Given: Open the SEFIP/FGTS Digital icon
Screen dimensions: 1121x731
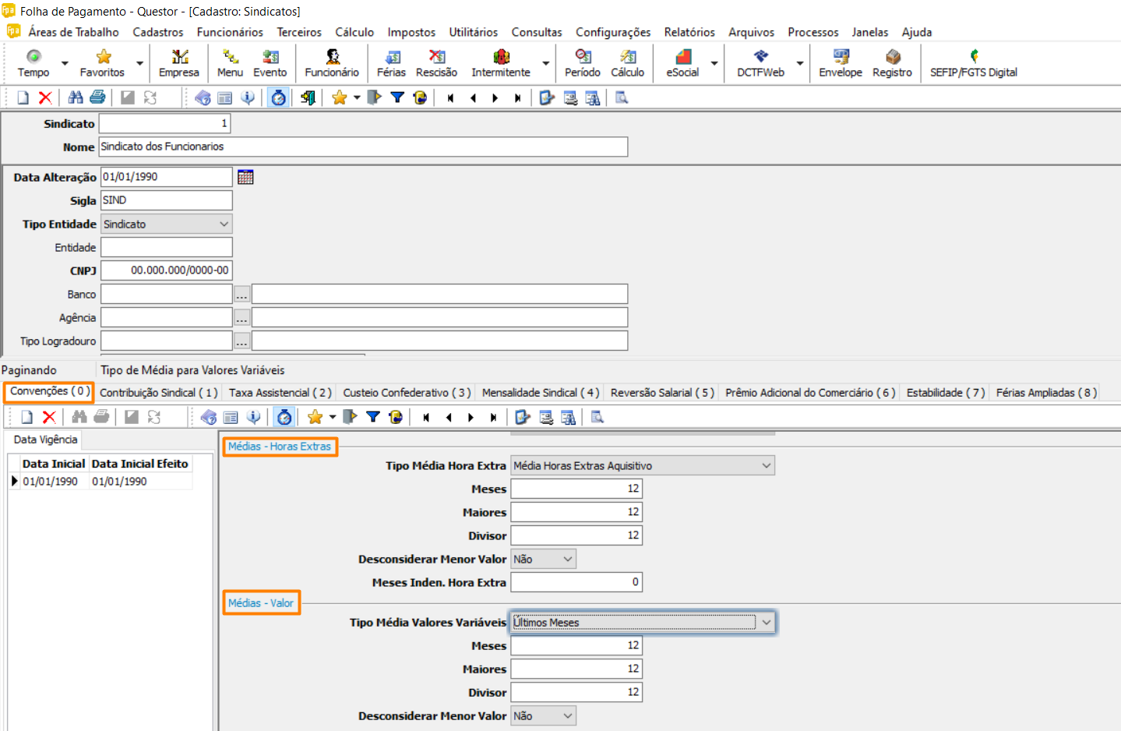Looking at the screenshot, I should coord(973,62).
